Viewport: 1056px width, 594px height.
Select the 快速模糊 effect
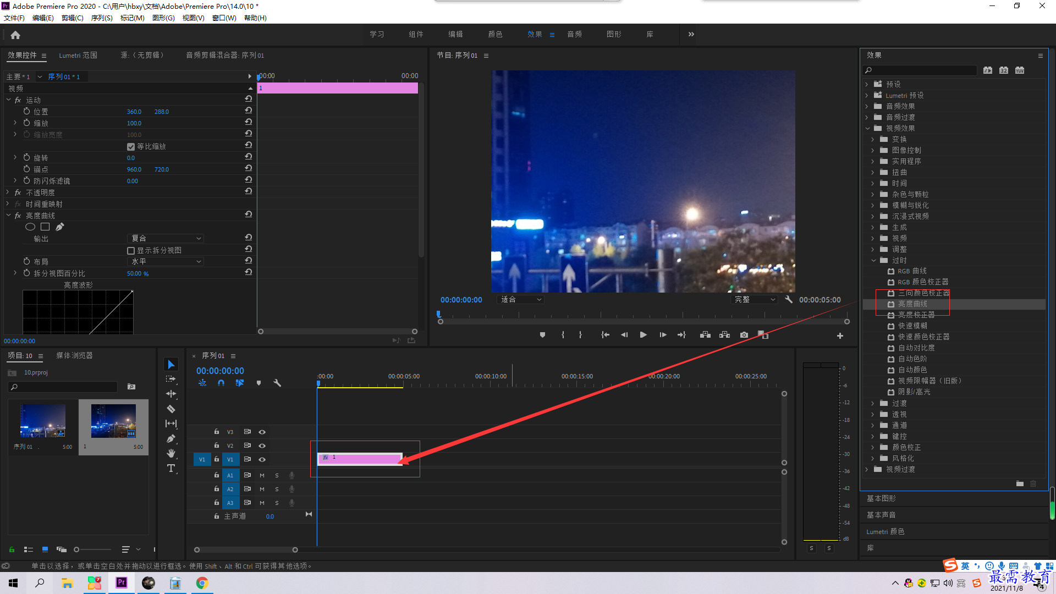[912, 326]
